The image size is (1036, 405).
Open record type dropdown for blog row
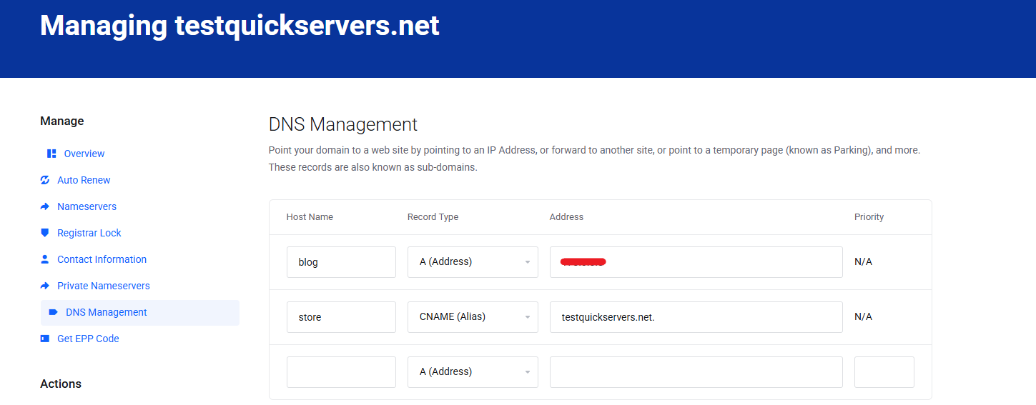473,262
